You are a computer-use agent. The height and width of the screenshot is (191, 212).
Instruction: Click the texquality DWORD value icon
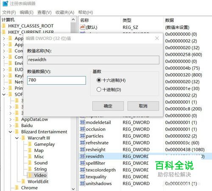click(82, 177)
